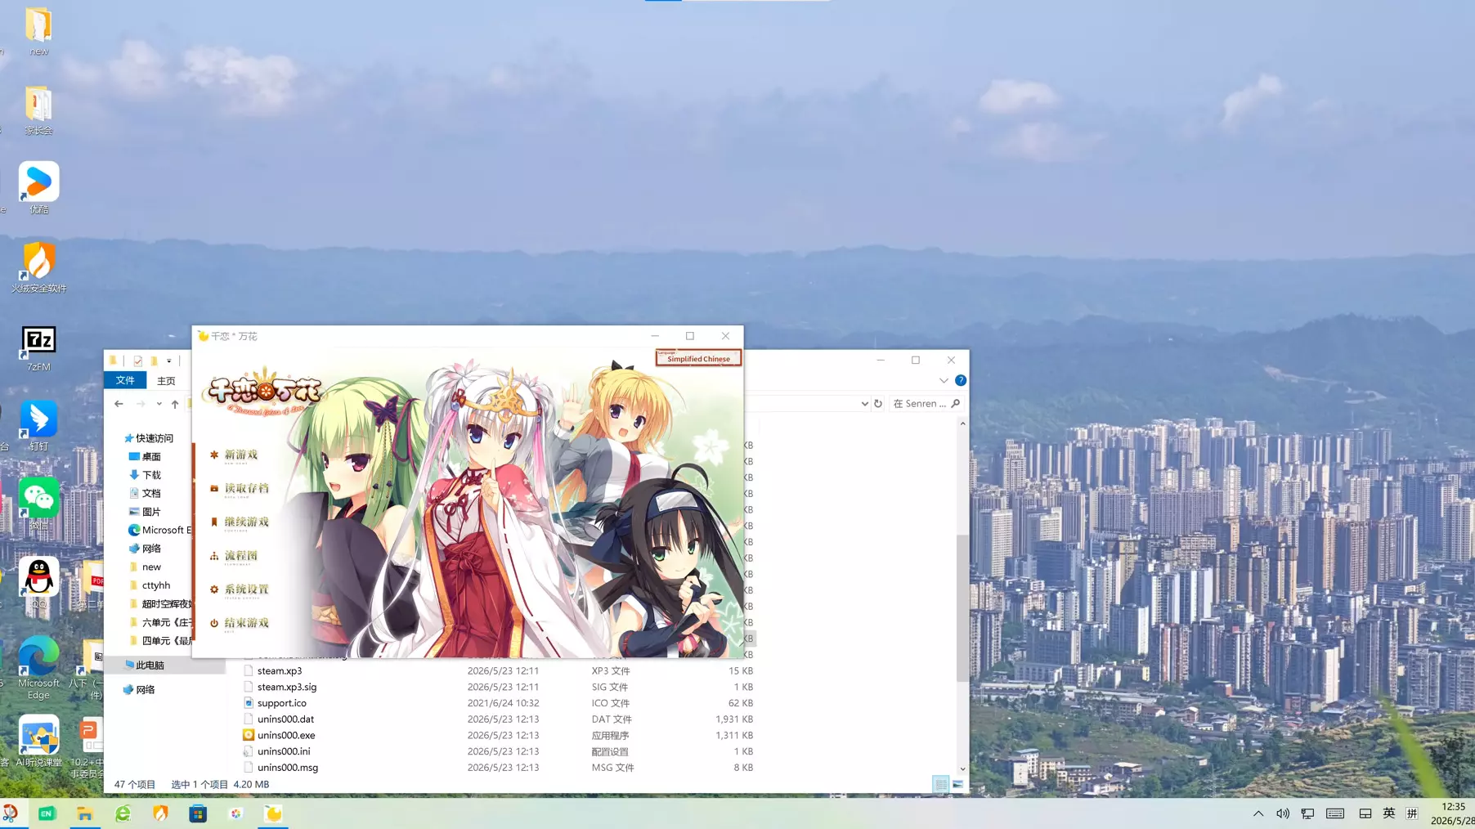The height and width of the screenshot is (829, 1475).
Task: Open Explorer Help
Action: (961, 380)
